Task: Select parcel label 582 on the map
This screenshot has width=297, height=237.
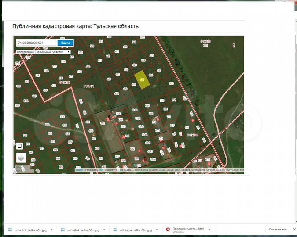Action: pos(101,41)
